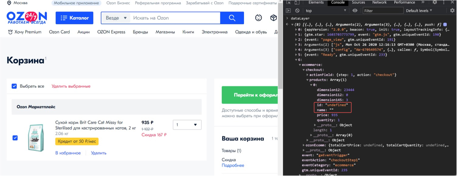Focus the 'Искать на Ozon' search field
Image resolution: width=457 pixels, height=176 pixels.
[x=175, y=18]
